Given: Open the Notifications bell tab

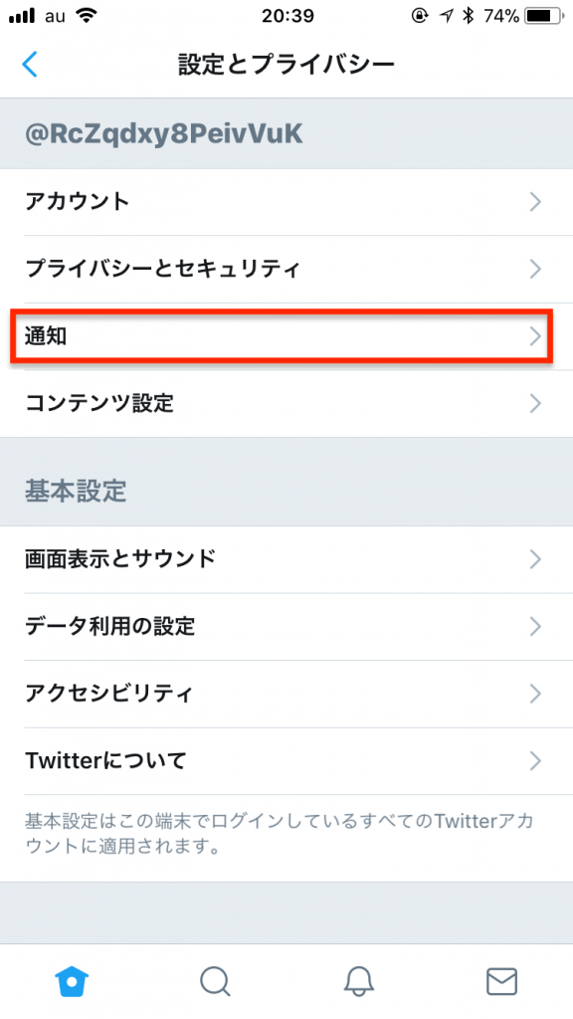Looking at the screenshot, I should pyautogui.click(x=358, y=980).
